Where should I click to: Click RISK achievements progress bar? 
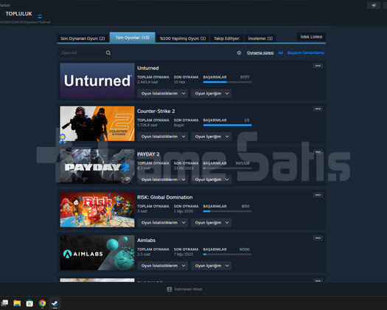pos(227,211)
